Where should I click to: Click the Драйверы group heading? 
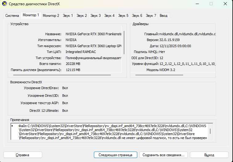[x=140, y=24]
